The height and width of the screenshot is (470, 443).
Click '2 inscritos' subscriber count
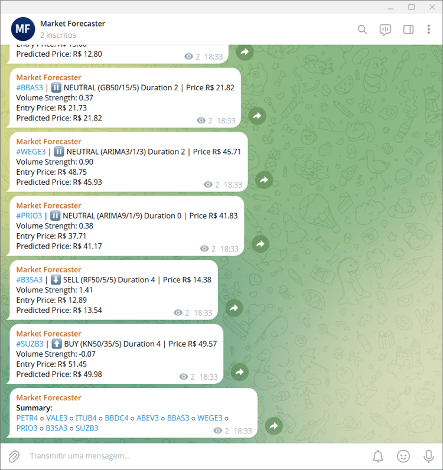tap(58, 35)
